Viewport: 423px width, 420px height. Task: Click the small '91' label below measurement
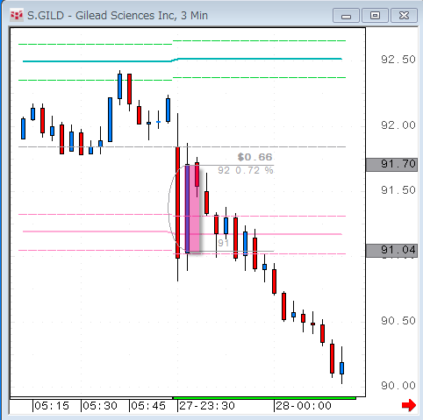click(223, 243)
